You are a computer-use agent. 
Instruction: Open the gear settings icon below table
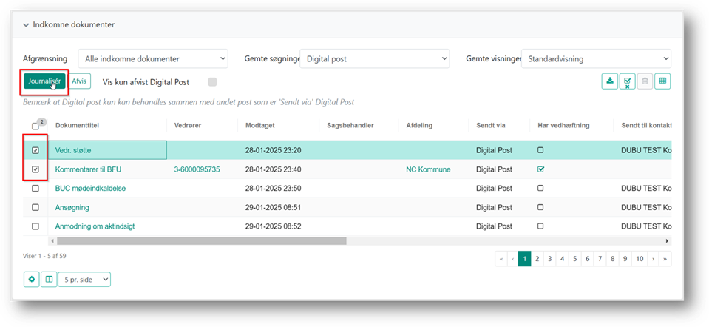point(32,279)
